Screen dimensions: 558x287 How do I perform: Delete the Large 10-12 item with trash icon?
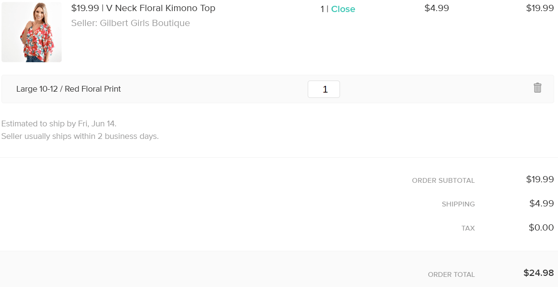point(537,88)
